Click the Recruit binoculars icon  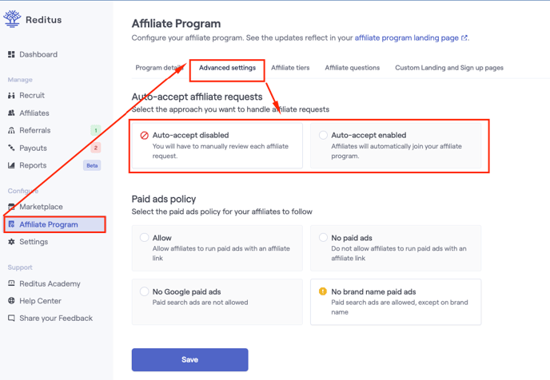pyautogui.click(x=11, y=95)
